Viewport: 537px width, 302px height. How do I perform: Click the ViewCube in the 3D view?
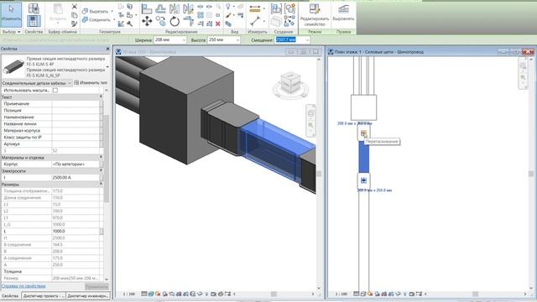tap(290, 82)
